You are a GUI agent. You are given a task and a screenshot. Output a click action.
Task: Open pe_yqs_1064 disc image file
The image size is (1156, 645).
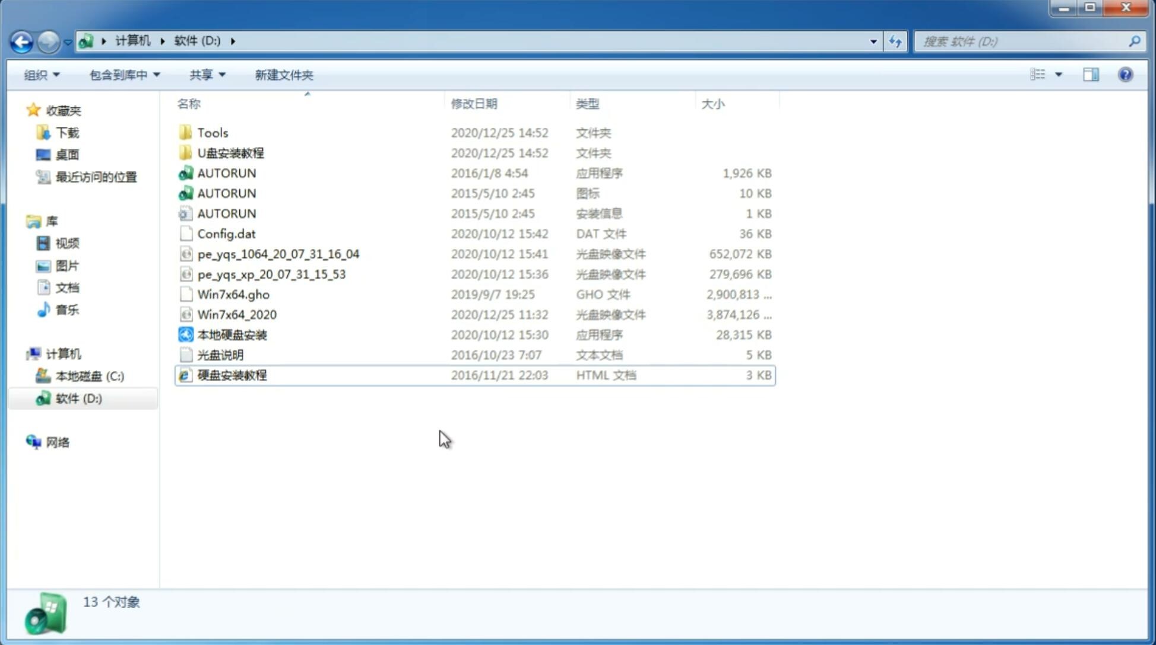[278, 253]
